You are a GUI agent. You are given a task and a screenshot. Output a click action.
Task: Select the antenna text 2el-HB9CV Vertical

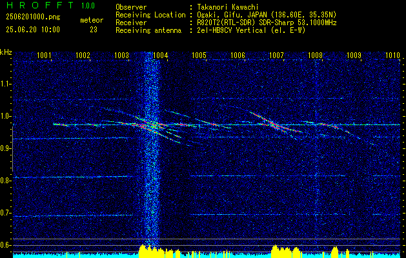(x=232, y=30)
